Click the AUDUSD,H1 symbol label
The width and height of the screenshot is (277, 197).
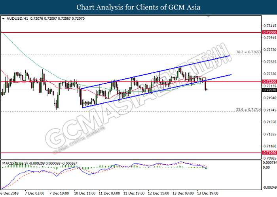(x=17, y=19)
